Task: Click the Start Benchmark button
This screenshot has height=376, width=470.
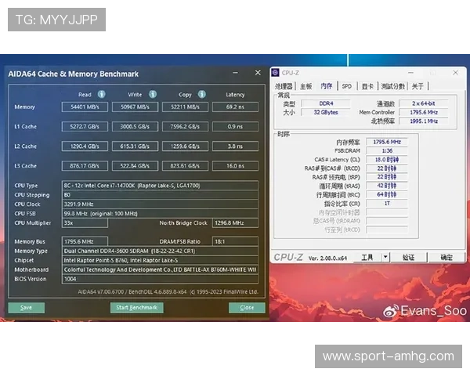Action: 136,307
